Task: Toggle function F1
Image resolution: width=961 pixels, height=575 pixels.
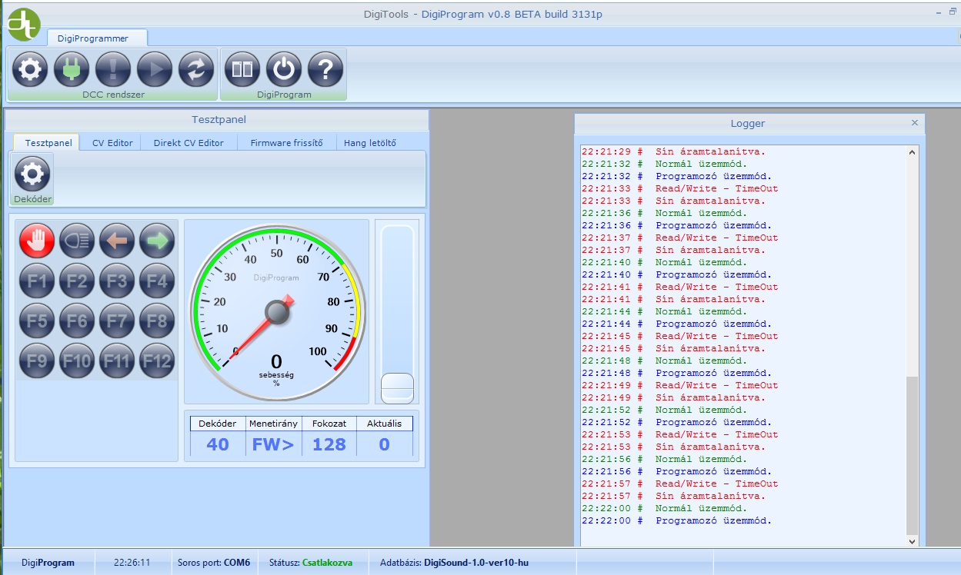Action: coord(37,281)
